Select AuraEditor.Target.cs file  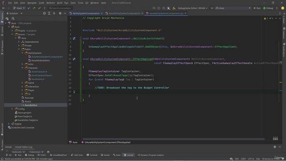(28, 120)
